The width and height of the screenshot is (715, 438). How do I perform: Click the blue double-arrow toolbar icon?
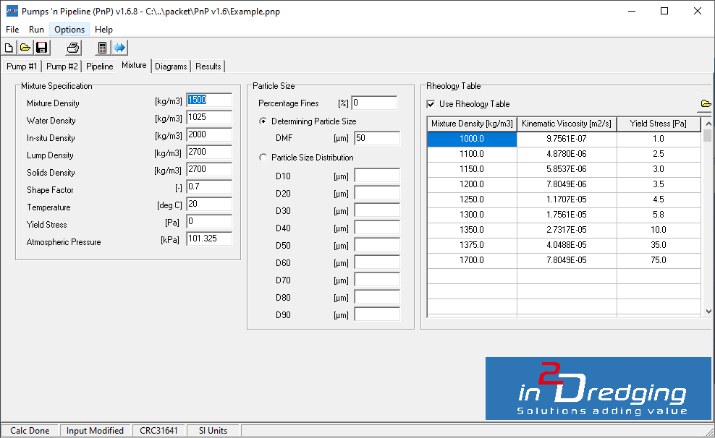click(118, 47)
